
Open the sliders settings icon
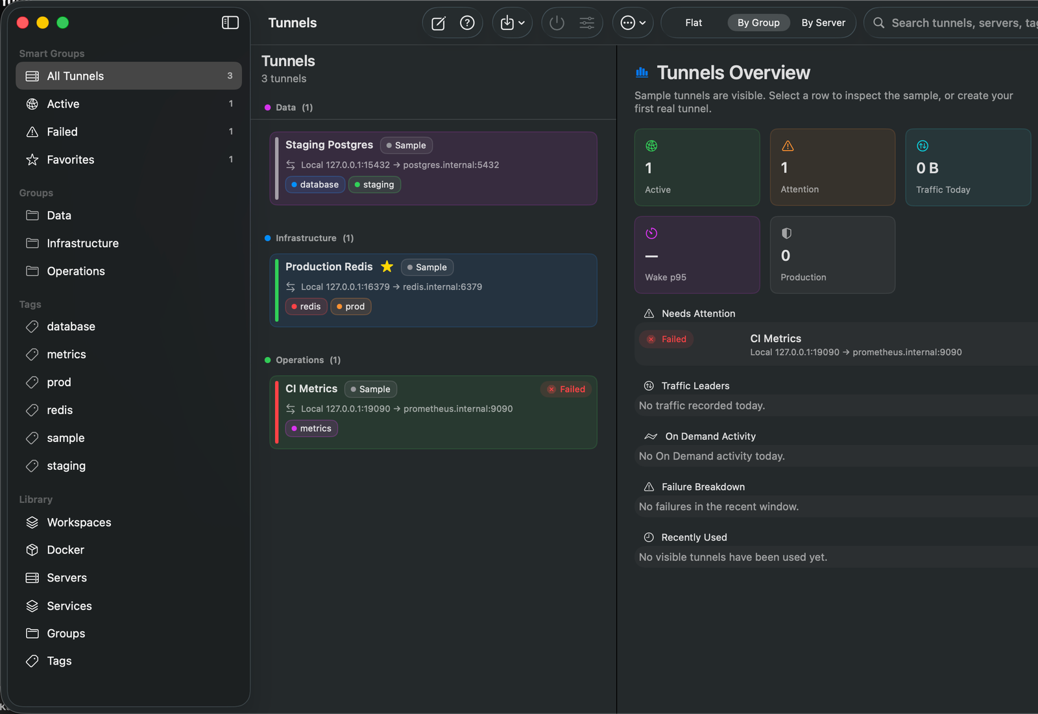(x=587, y=23)
